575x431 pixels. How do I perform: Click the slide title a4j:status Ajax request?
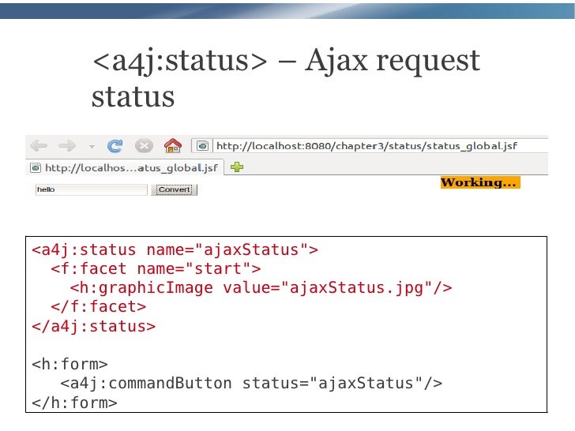click(286, 77)
